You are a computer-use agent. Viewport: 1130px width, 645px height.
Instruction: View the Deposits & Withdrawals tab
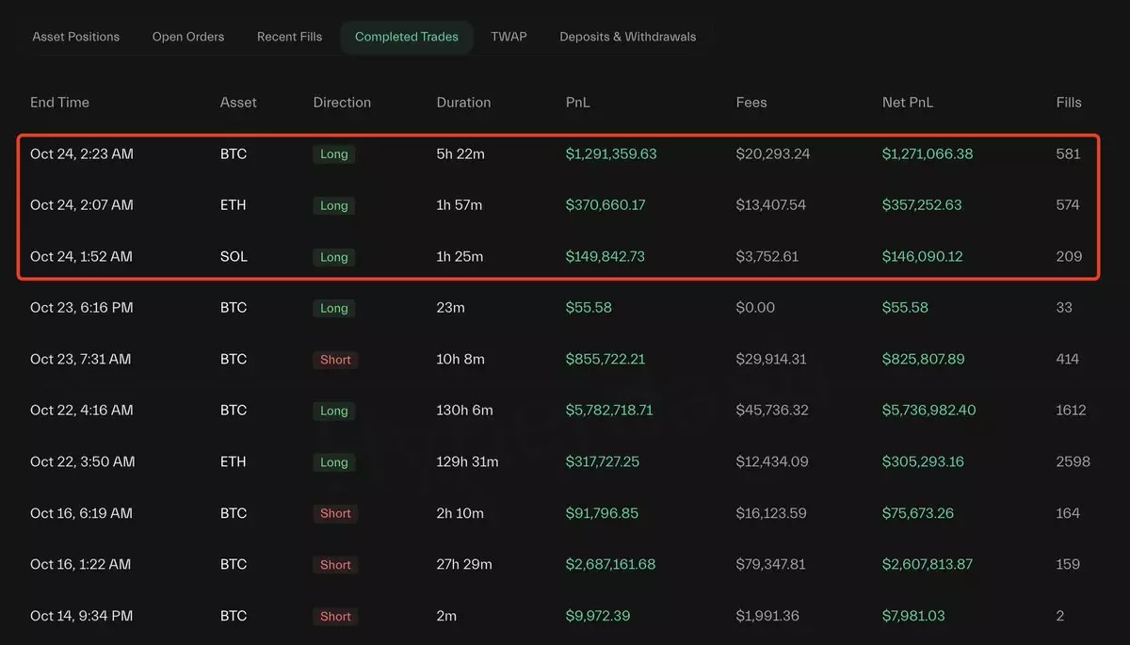coord(628,37)
